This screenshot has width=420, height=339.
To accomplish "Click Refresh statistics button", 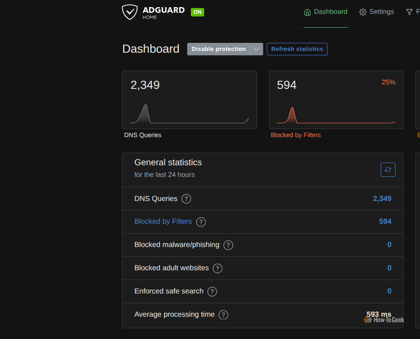I will (297, 49).
